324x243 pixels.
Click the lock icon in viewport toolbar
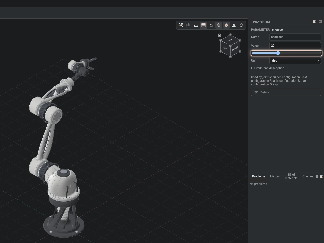pyautogui.click(x=211, y=25)
